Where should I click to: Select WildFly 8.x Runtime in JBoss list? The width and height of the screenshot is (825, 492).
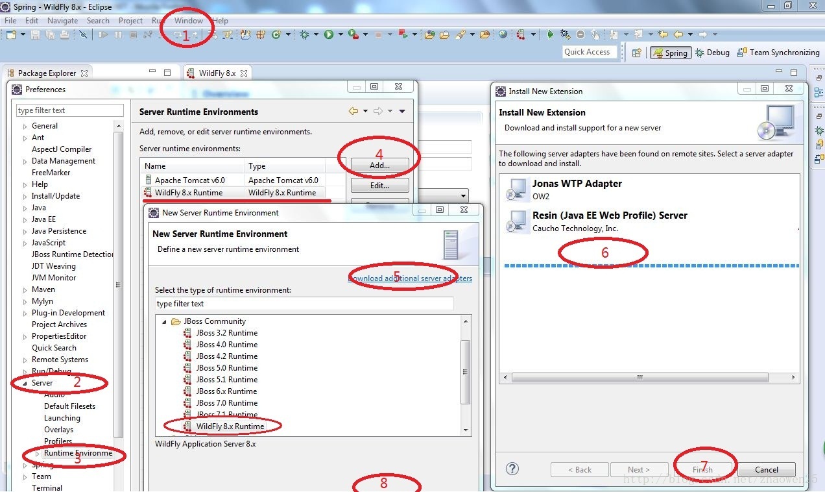pyautogui.click(x=224, y=426)
